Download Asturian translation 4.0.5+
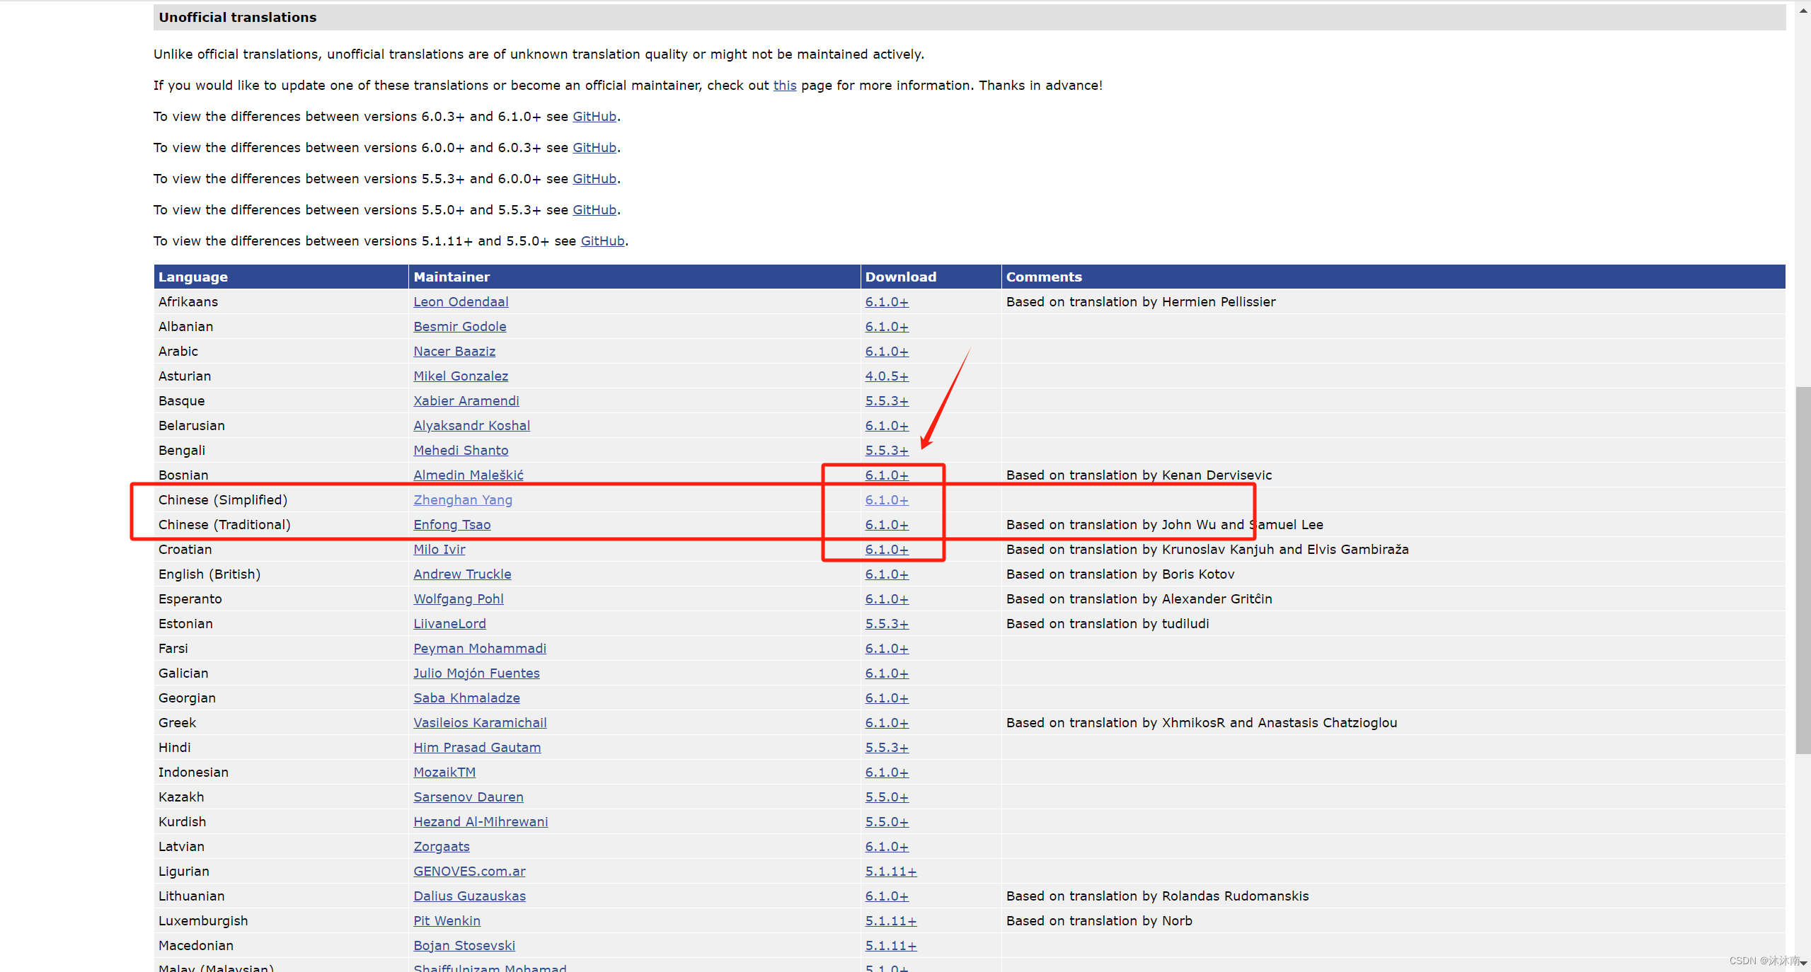 tap(886, 376)
